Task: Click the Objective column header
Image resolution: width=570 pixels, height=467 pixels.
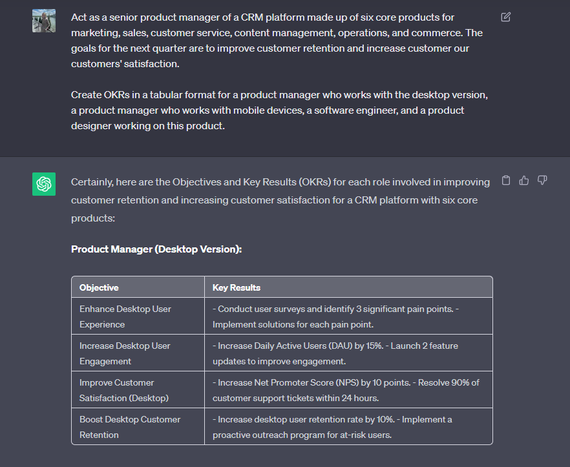Action: coord(99,287)
